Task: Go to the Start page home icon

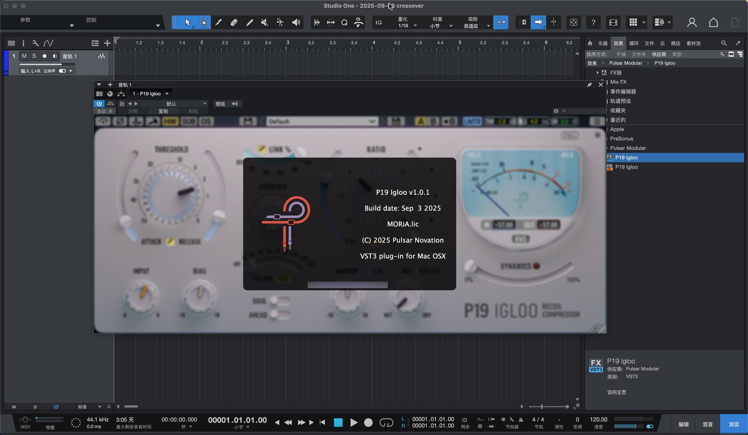Action: [713, 22]
